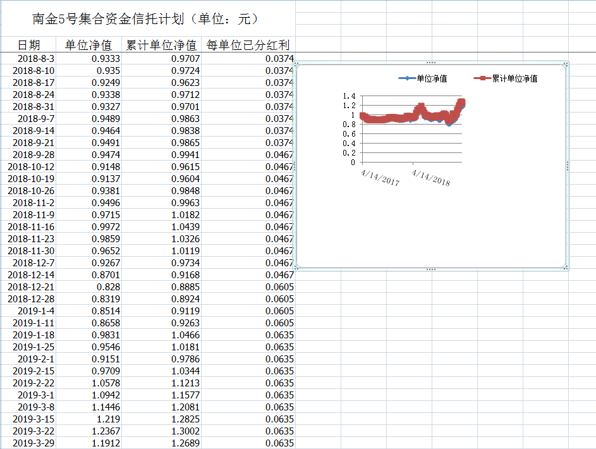
Task: Select the cell showing 0.9489
Action: (x=88, y=119)
